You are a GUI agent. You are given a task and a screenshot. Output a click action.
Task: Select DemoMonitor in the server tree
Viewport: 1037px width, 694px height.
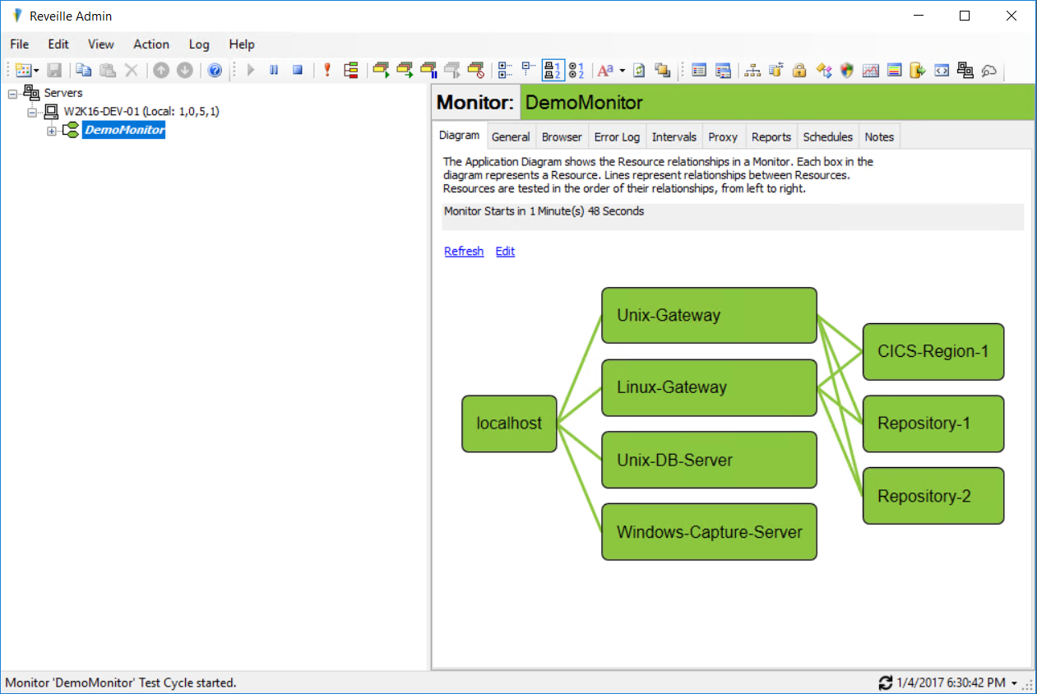123,130
